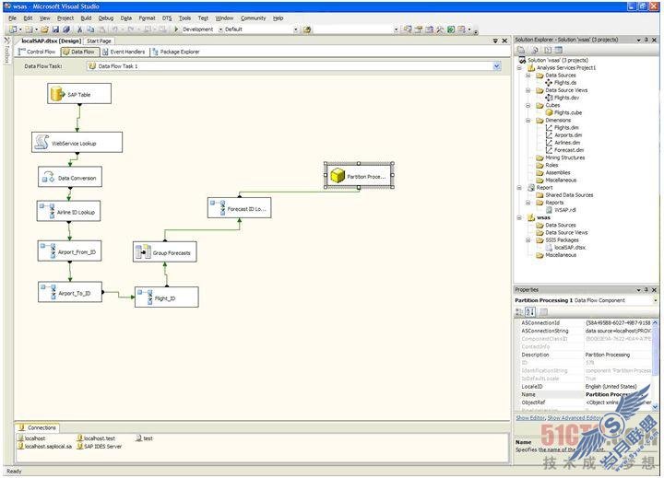Start debugging with the green play icon
This screenshot has width=664, height=478.
176,29
